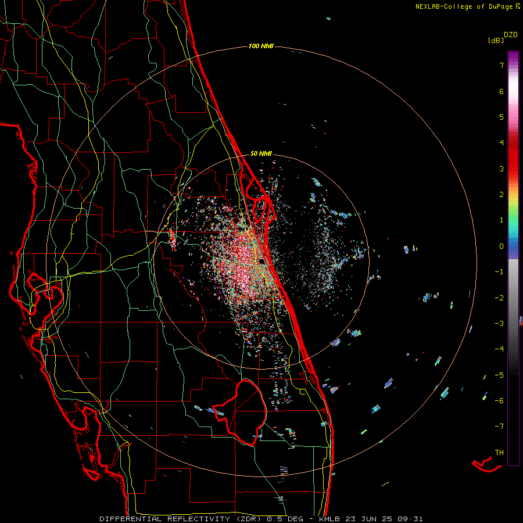Click the 5 value on the color scale
The image size is (523, 523).
[501, 117]
